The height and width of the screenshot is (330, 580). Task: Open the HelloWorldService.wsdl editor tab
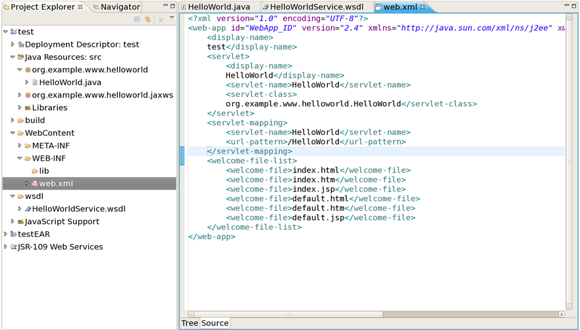pos(316,7)
